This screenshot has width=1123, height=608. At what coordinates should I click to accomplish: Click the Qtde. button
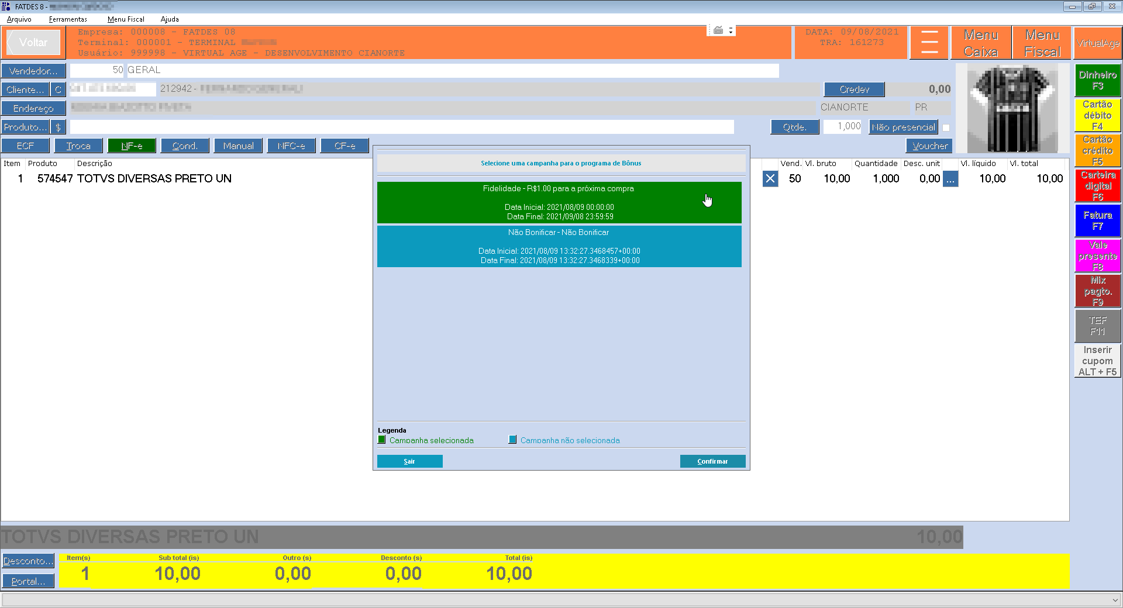point(794,127)
